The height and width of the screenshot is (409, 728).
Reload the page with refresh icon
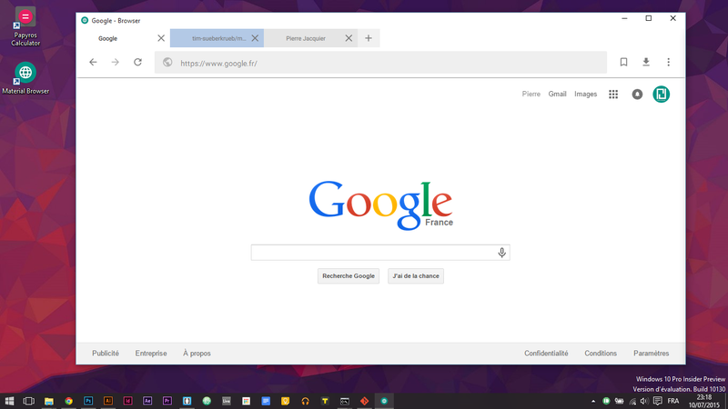click(x=138, y=62)
